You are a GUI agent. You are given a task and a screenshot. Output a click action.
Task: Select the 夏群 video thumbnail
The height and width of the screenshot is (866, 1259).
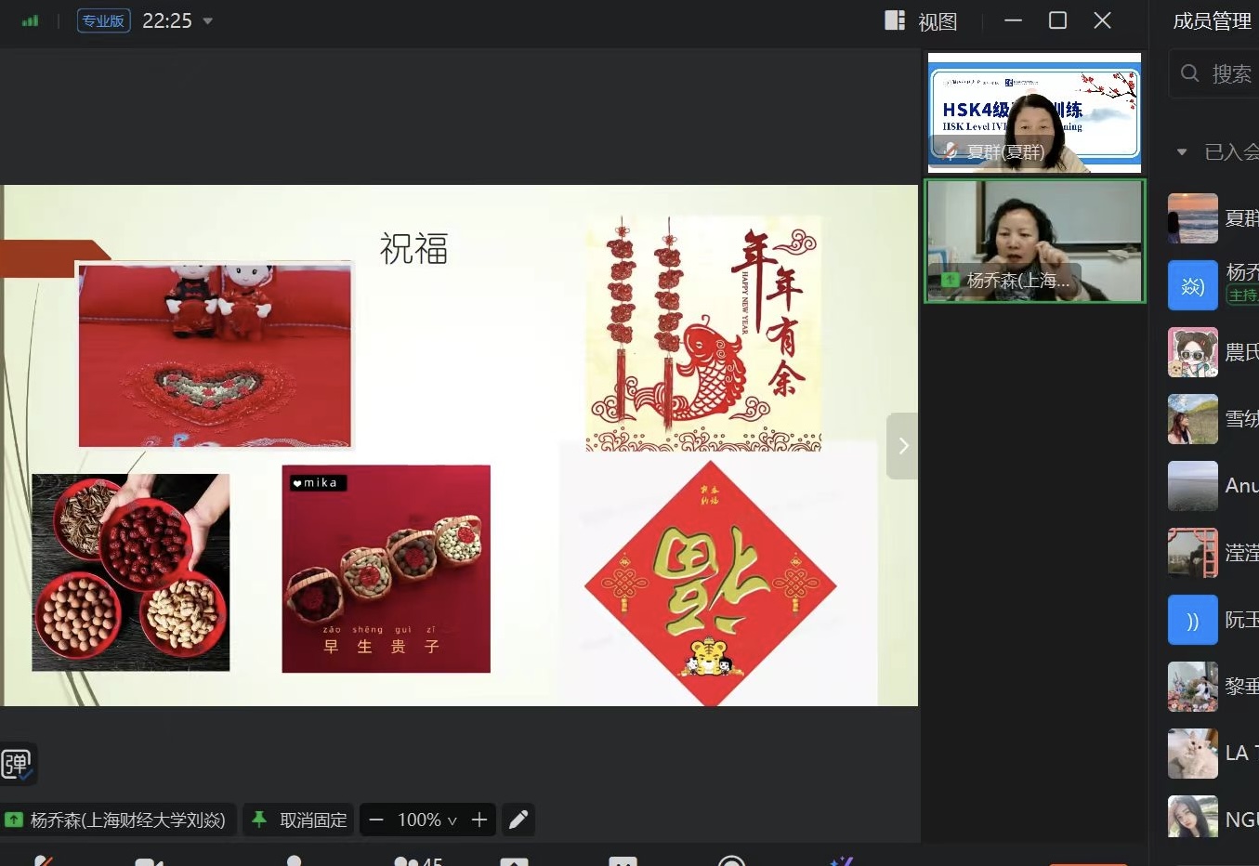coord(1034,112)
